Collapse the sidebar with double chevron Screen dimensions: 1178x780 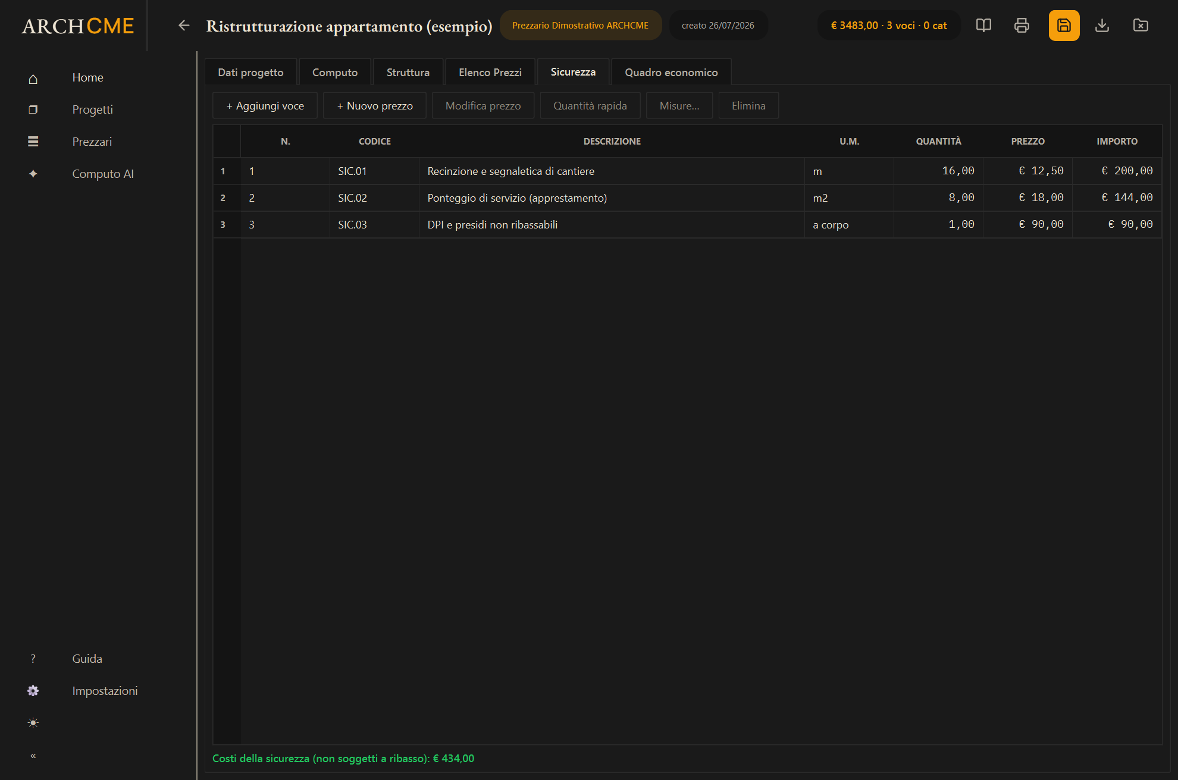tap(33, 756)
